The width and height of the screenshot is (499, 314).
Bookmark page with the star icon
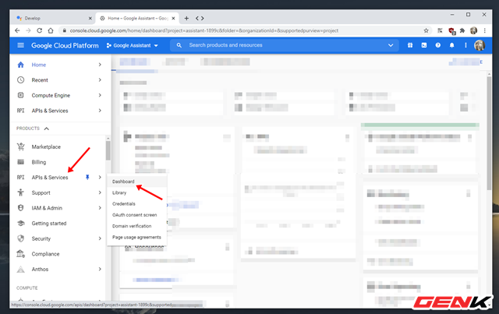pos(426,30)
